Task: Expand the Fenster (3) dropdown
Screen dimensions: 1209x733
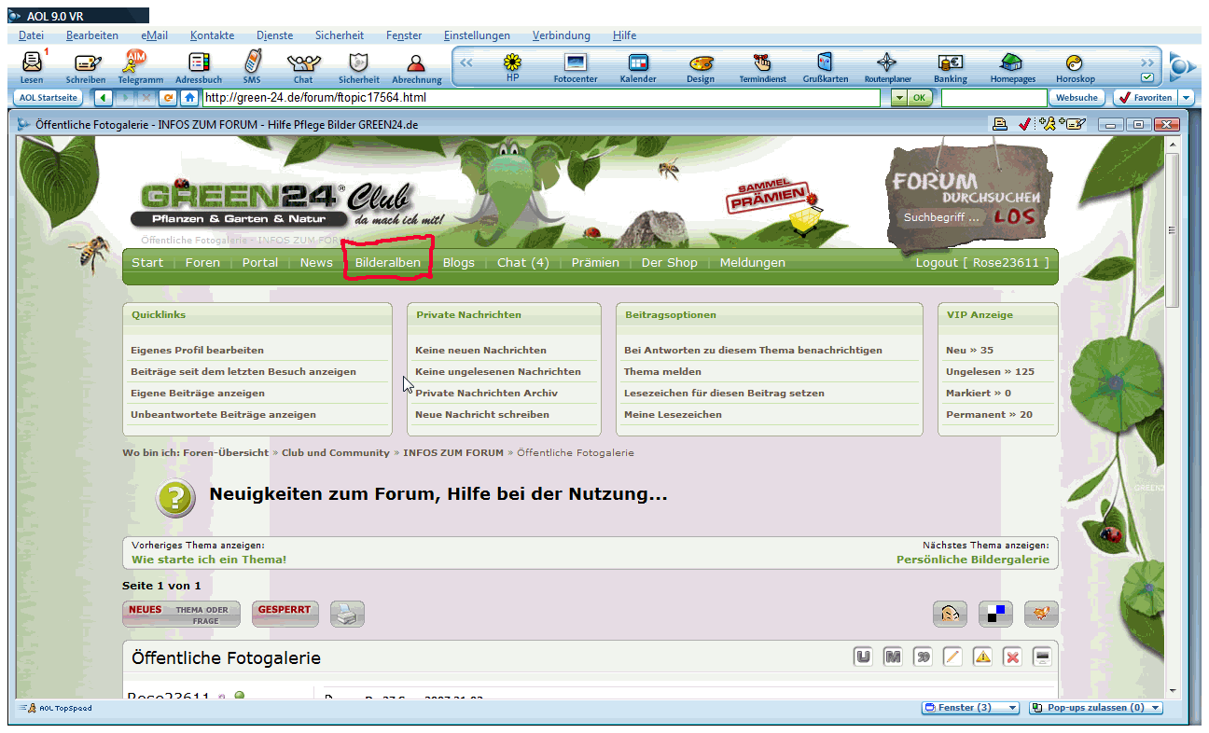Action: pos(1012,708)
